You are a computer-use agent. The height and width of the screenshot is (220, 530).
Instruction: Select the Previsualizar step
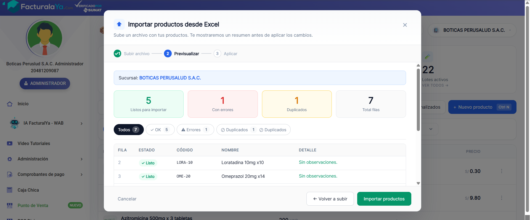tap(182, 53)
